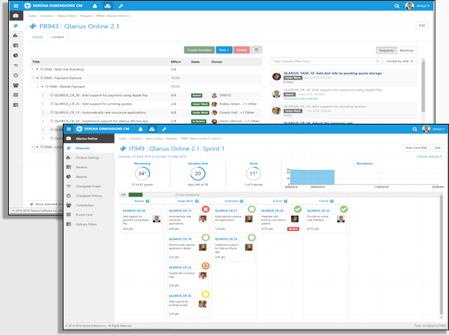449x335 pixels.
Task: Click red Delete button in back window
Action: 242,50
